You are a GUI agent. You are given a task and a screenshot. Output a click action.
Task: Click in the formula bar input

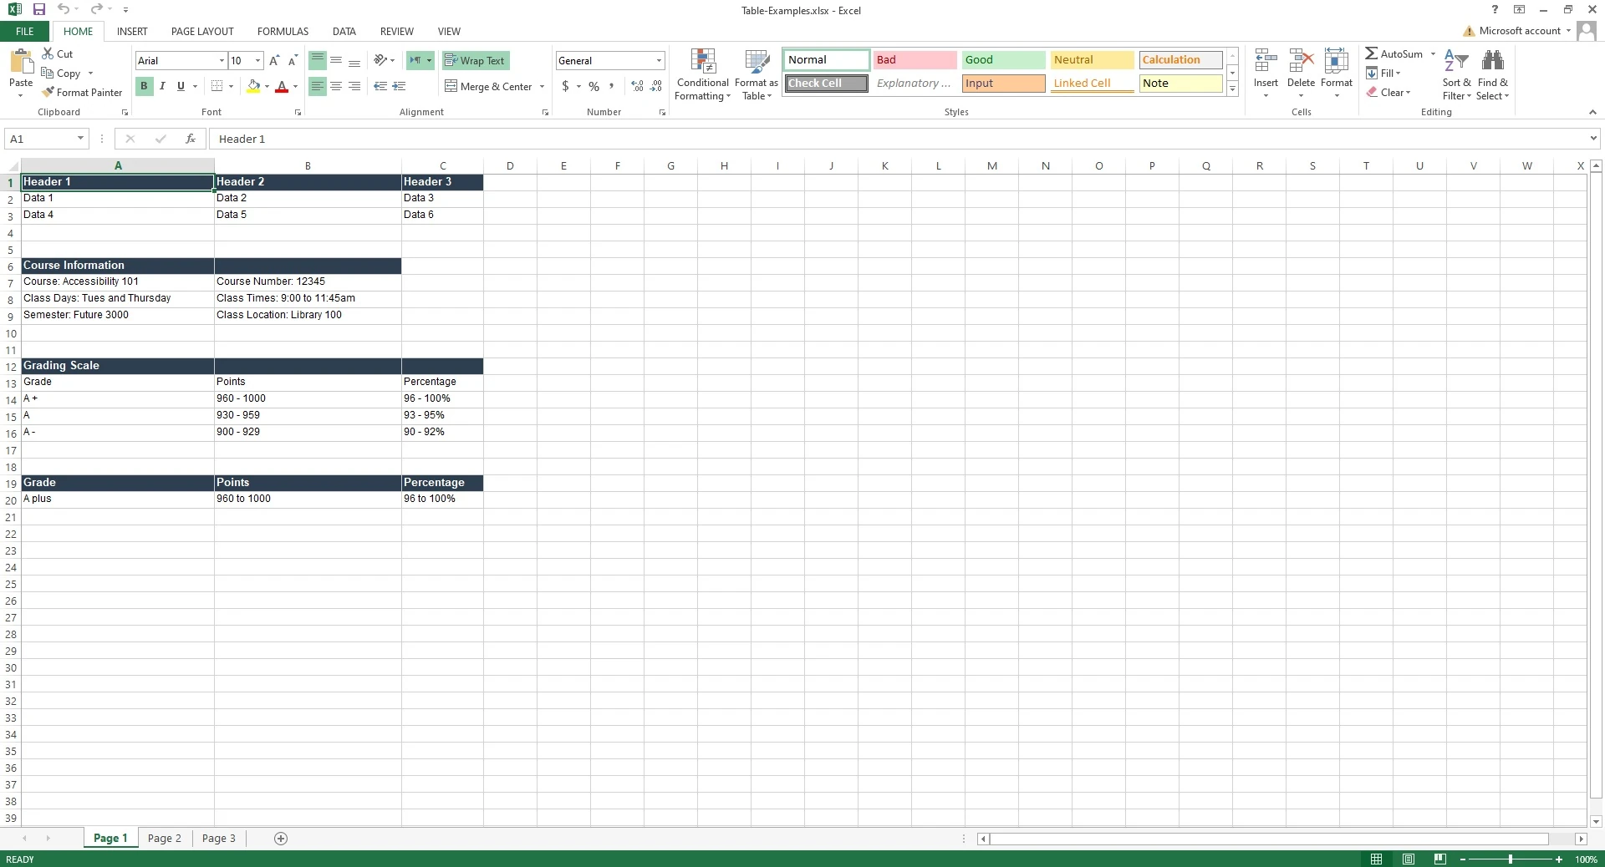coord(899,139)
